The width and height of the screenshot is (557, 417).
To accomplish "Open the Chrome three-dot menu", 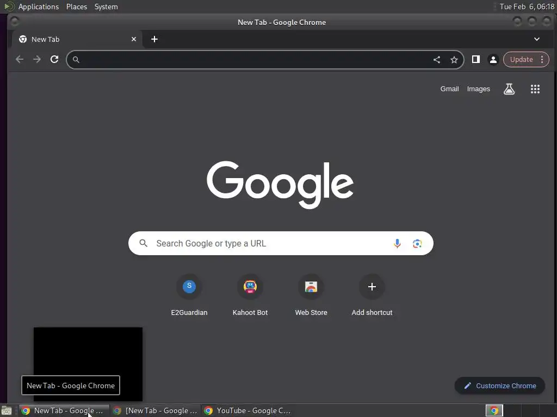I will pyautogui.click(x=542, y=60).
